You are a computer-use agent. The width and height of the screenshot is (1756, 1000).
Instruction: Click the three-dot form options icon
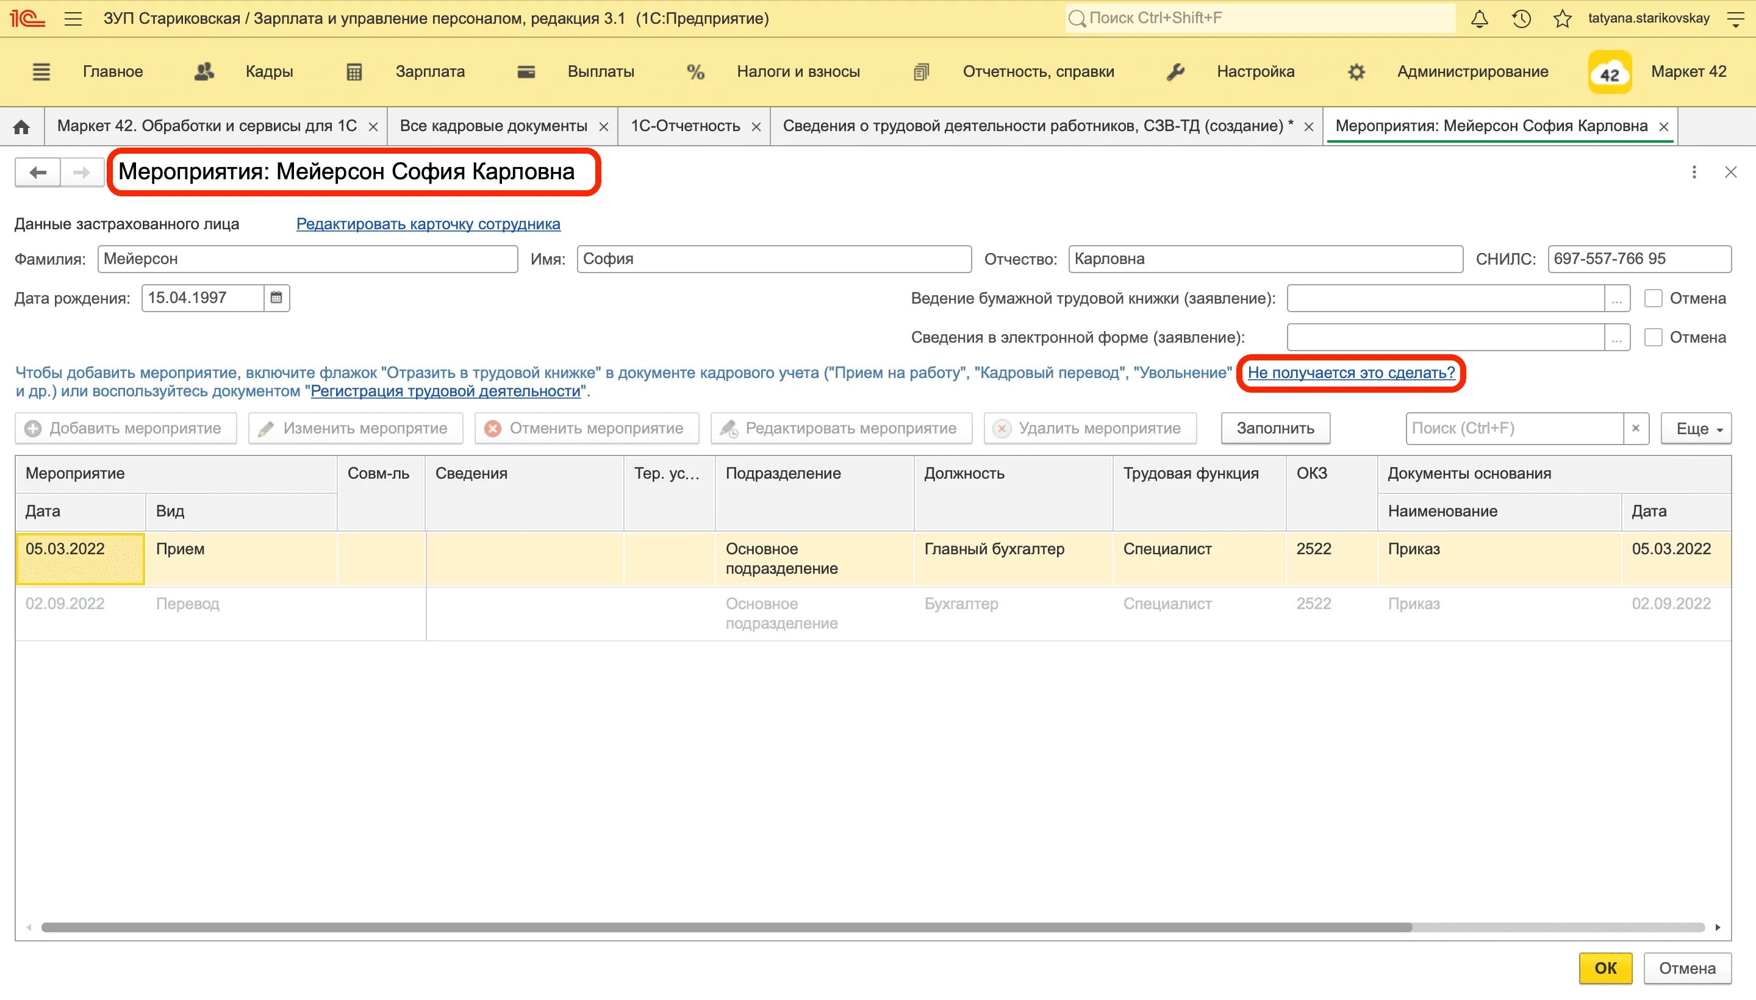[1694, 172]
